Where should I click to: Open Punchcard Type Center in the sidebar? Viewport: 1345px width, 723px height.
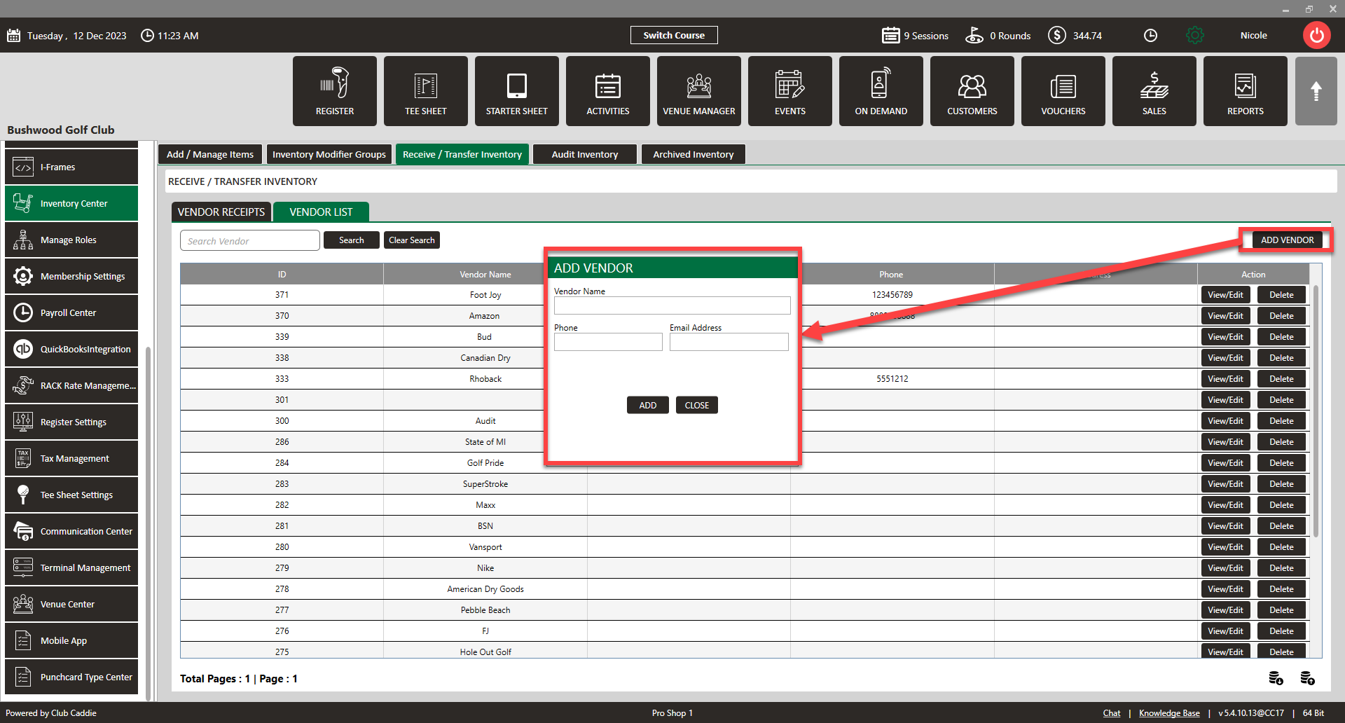(71, 677)
